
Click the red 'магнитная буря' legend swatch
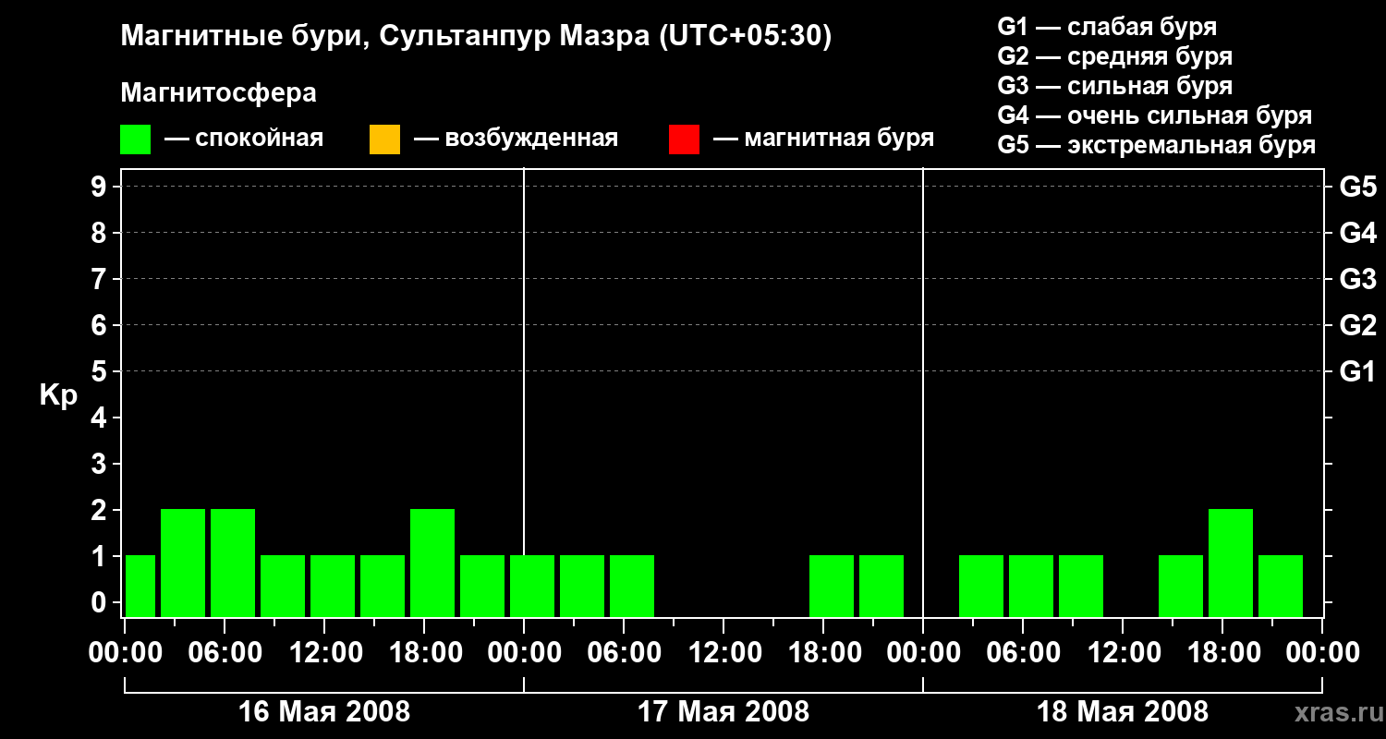pos(684,139)
